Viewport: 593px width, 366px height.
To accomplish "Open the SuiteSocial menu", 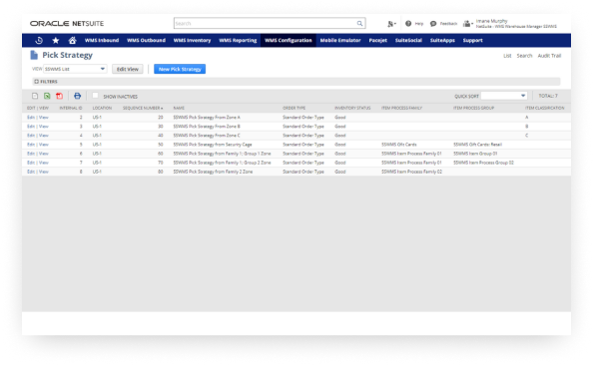I will (x=408, y=41).
